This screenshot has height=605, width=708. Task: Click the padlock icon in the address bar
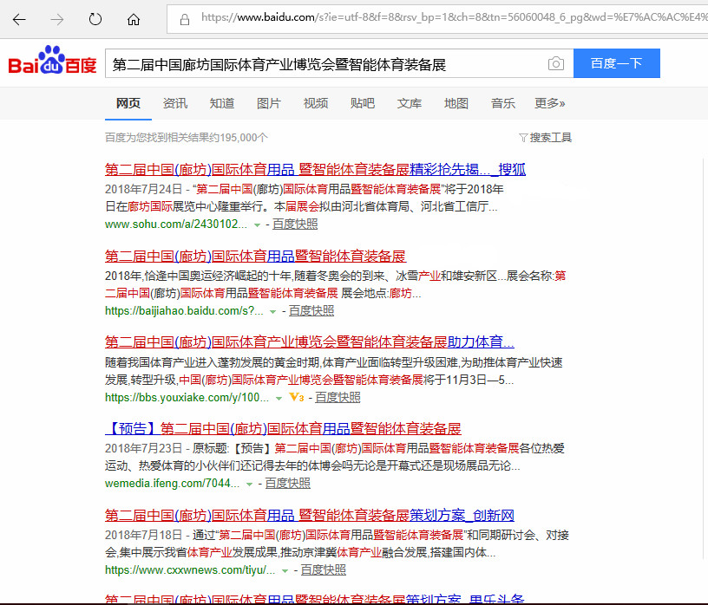184,19
